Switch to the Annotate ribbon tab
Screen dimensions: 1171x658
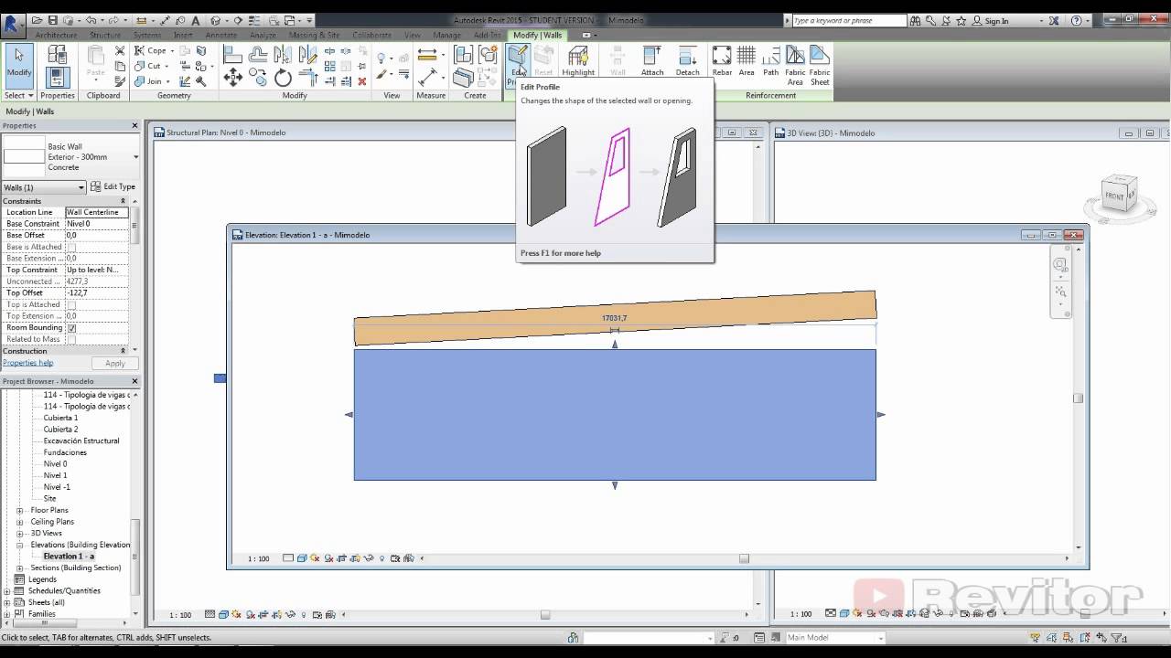(220, 35)
